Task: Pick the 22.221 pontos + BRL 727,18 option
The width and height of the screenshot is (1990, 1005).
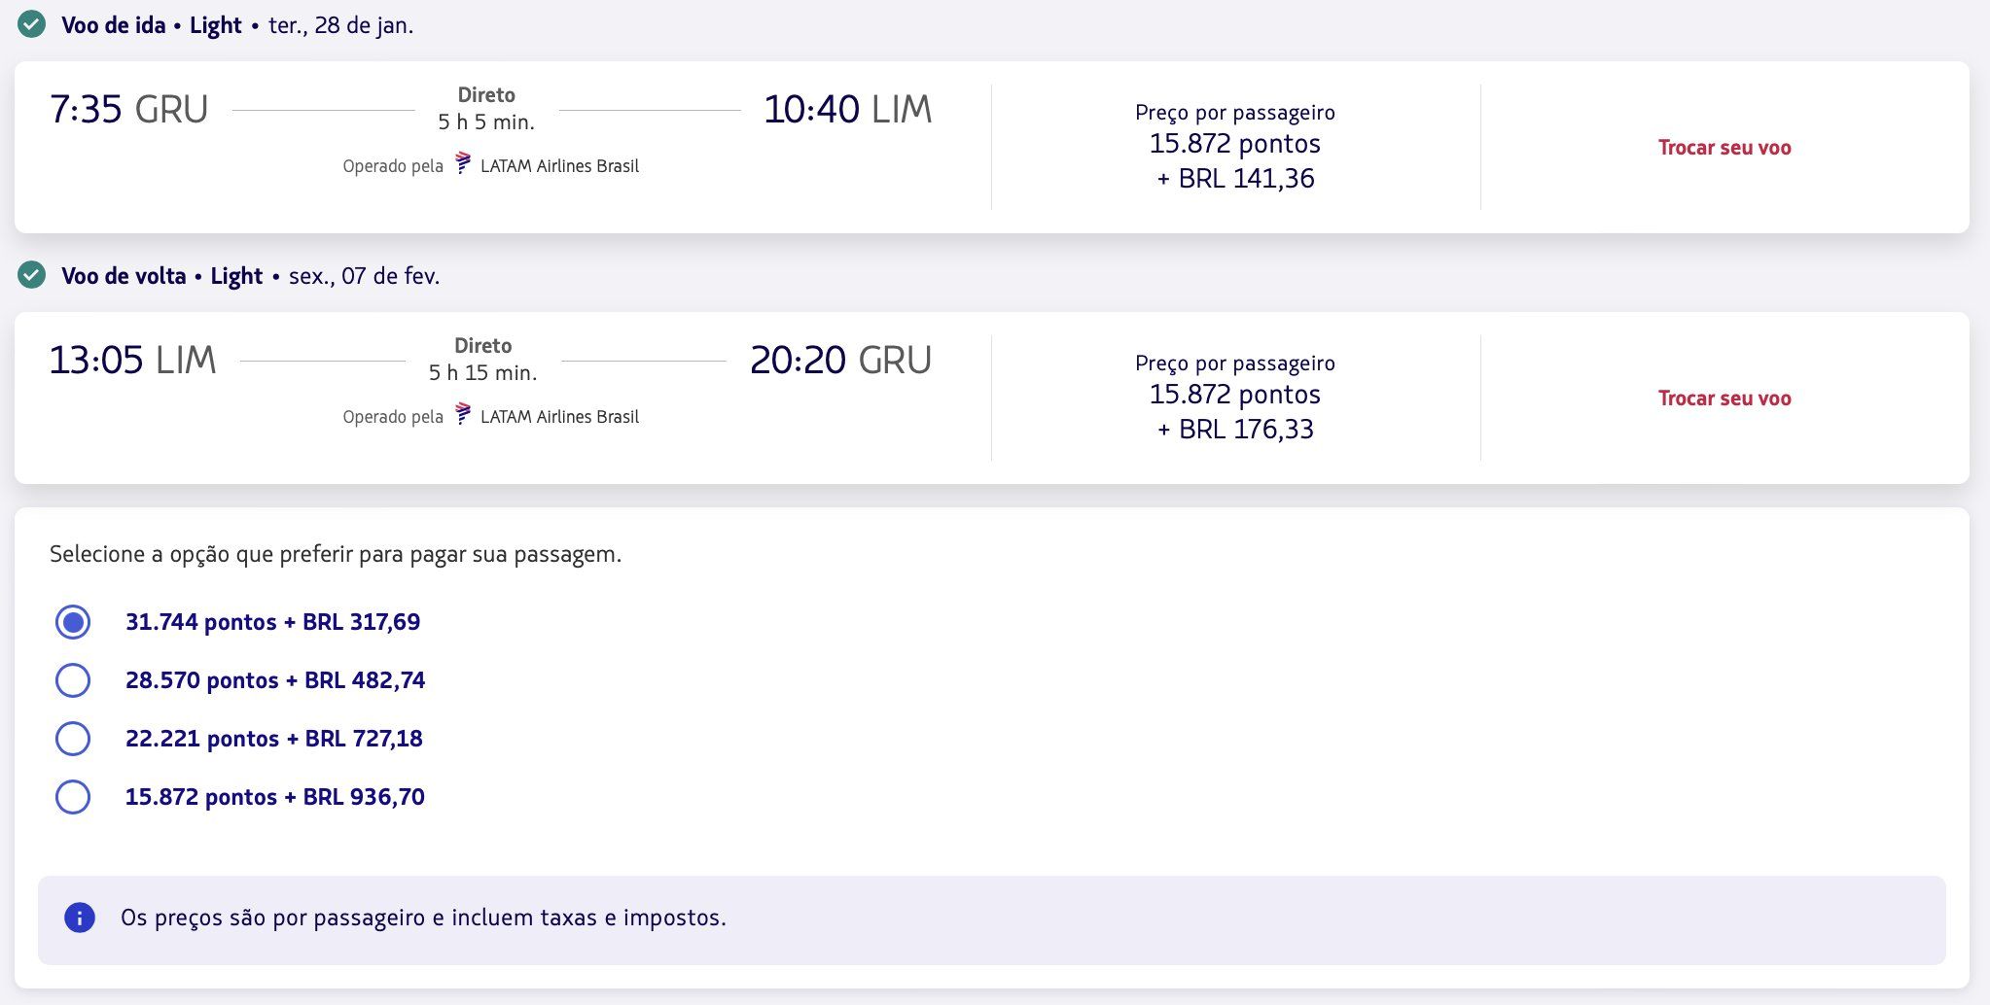Action: [x=73, y=739]
